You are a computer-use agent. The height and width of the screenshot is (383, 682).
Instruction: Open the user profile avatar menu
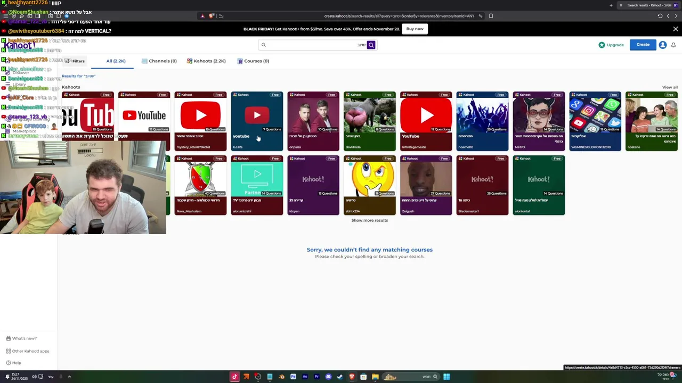[663, 45]
